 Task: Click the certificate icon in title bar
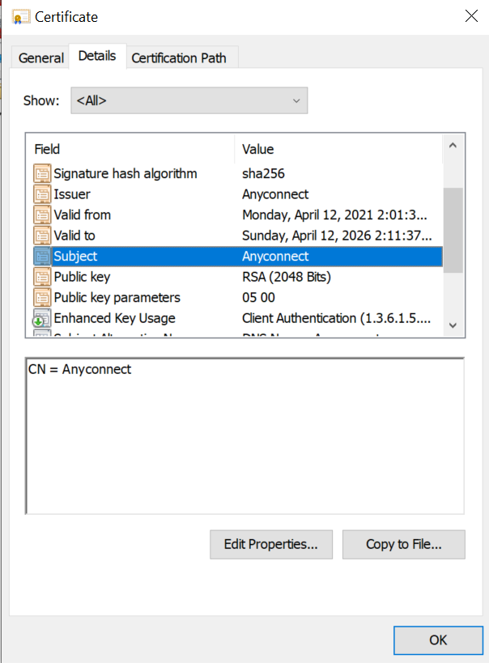pyautogui.click(x=21, y=17)
